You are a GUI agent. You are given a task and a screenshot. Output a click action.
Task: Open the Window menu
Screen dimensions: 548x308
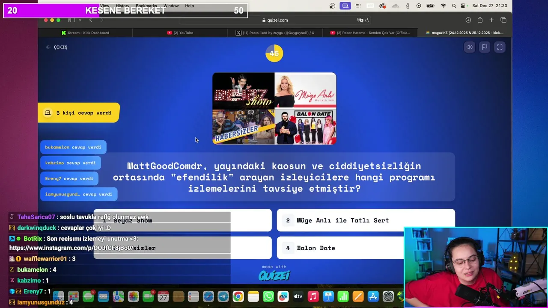171,6
